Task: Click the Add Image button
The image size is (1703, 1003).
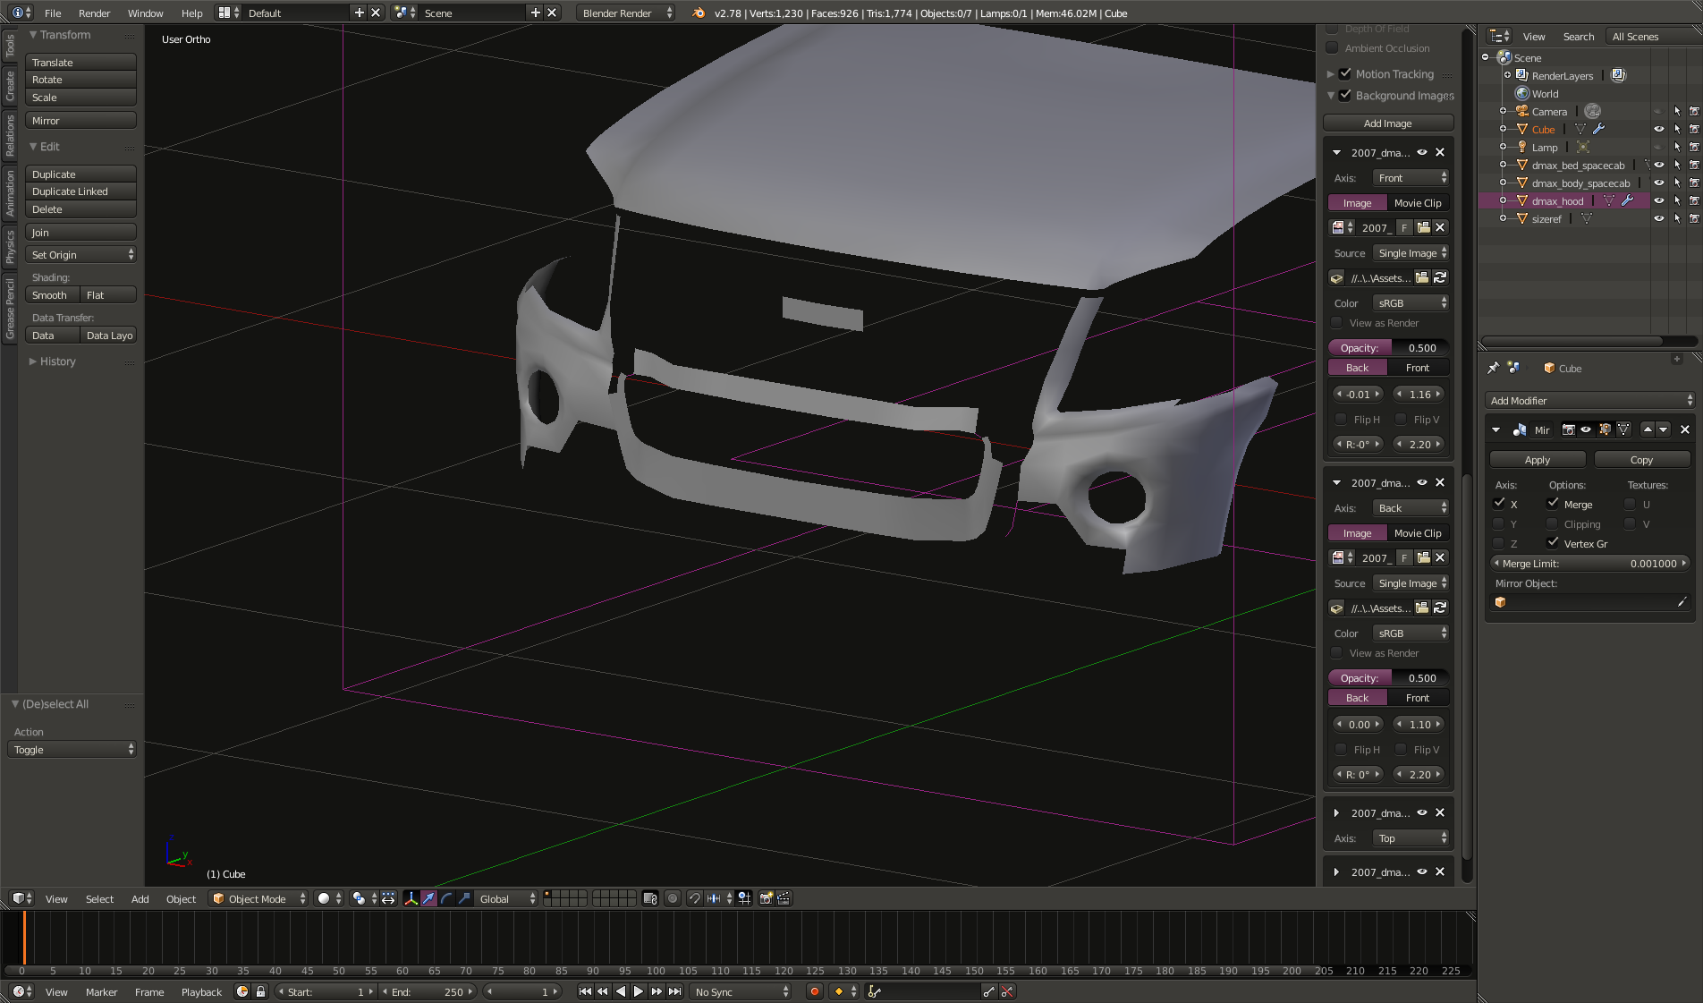Action: click(x=1387, y=123)
